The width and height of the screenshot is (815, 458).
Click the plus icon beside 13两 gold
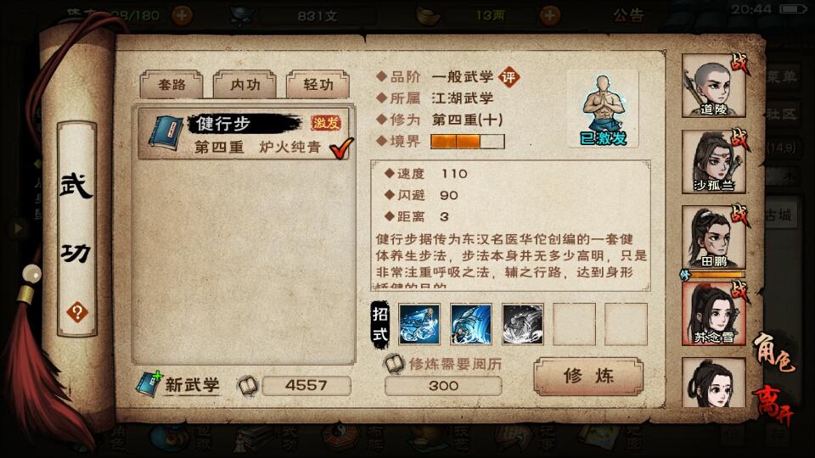(549, 15)
